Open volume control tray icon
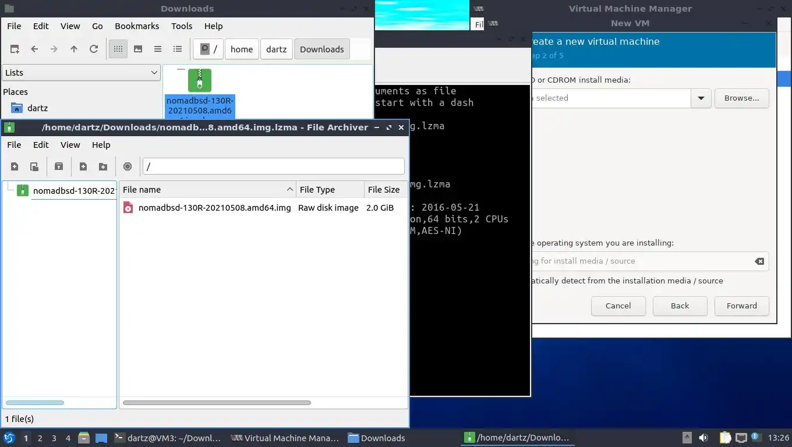The height and width of the screenshot is (447, 792). tap(703, 438)
